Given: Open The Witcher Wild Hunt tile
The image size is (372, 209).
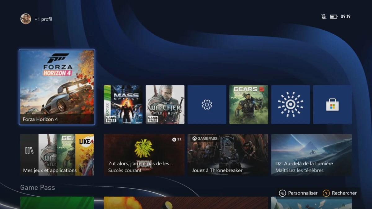Looking at the screenshot, I should click(x=165, y=105).
